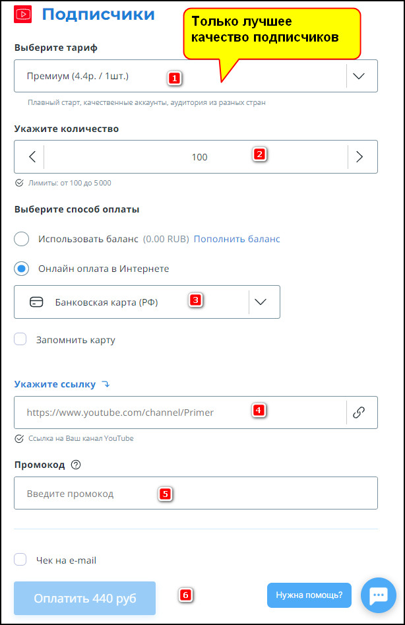Enable the Запомнить карту checkbox
Viewport: 405px width, 625px height.
pyautogui.click(x=20, y=339)
